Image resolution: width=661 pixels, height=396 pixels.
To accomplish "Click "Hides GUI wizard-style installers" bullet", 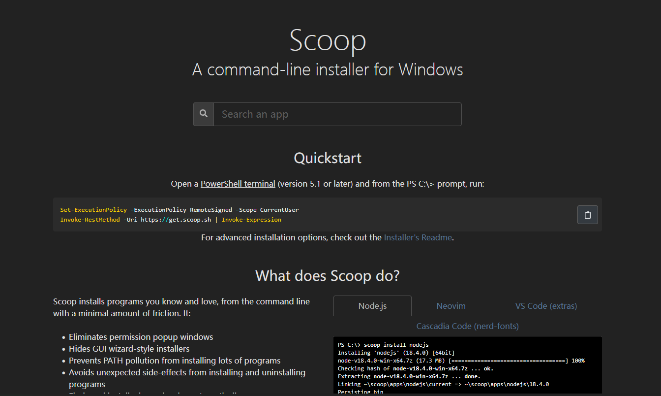I will 129,349.
